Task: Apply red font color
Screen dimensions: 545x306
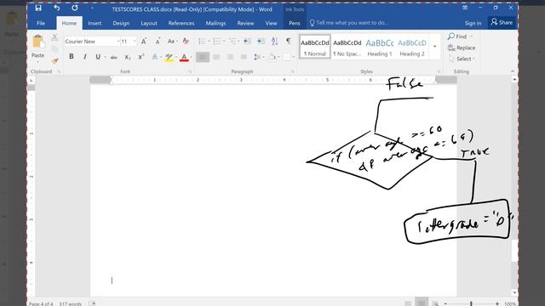Action: tap(184, 57)
